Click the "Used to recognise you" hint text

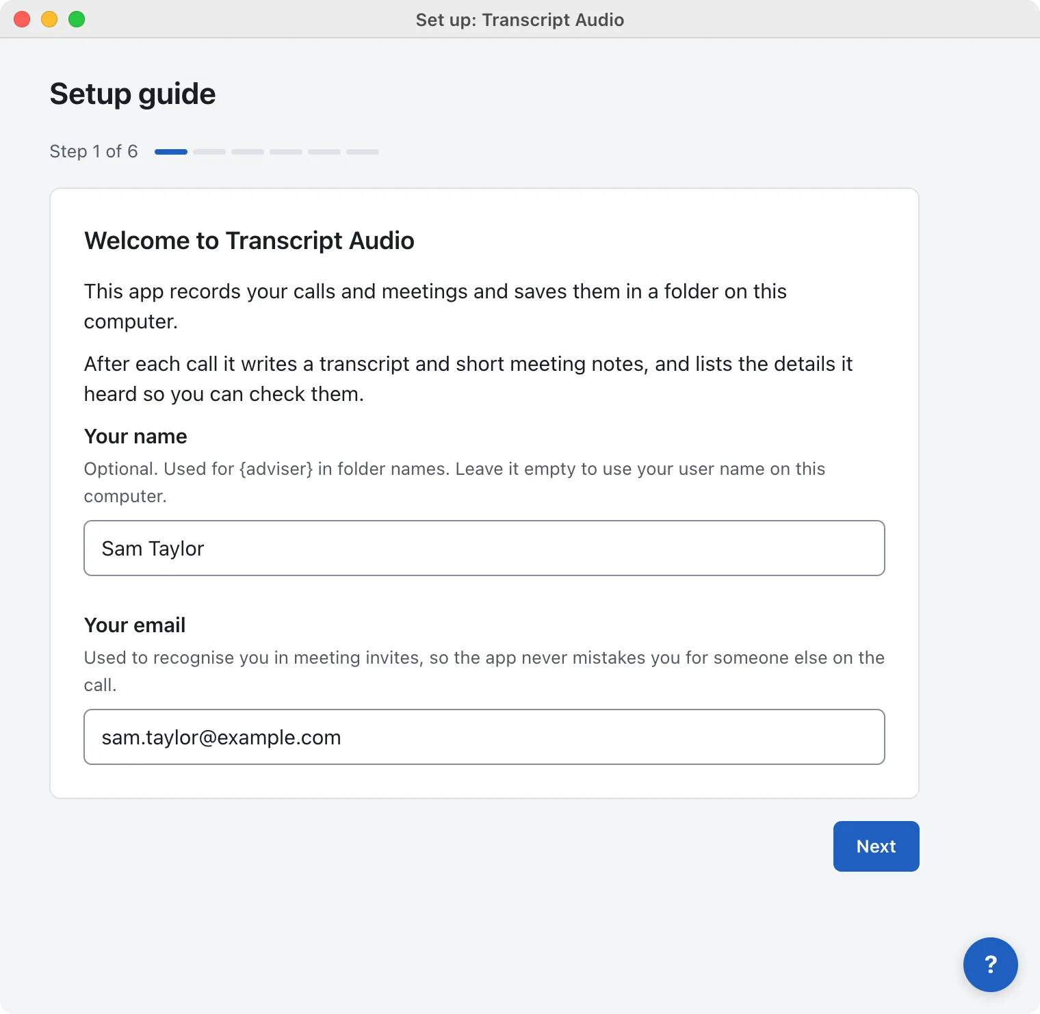(x=484, y=671)
